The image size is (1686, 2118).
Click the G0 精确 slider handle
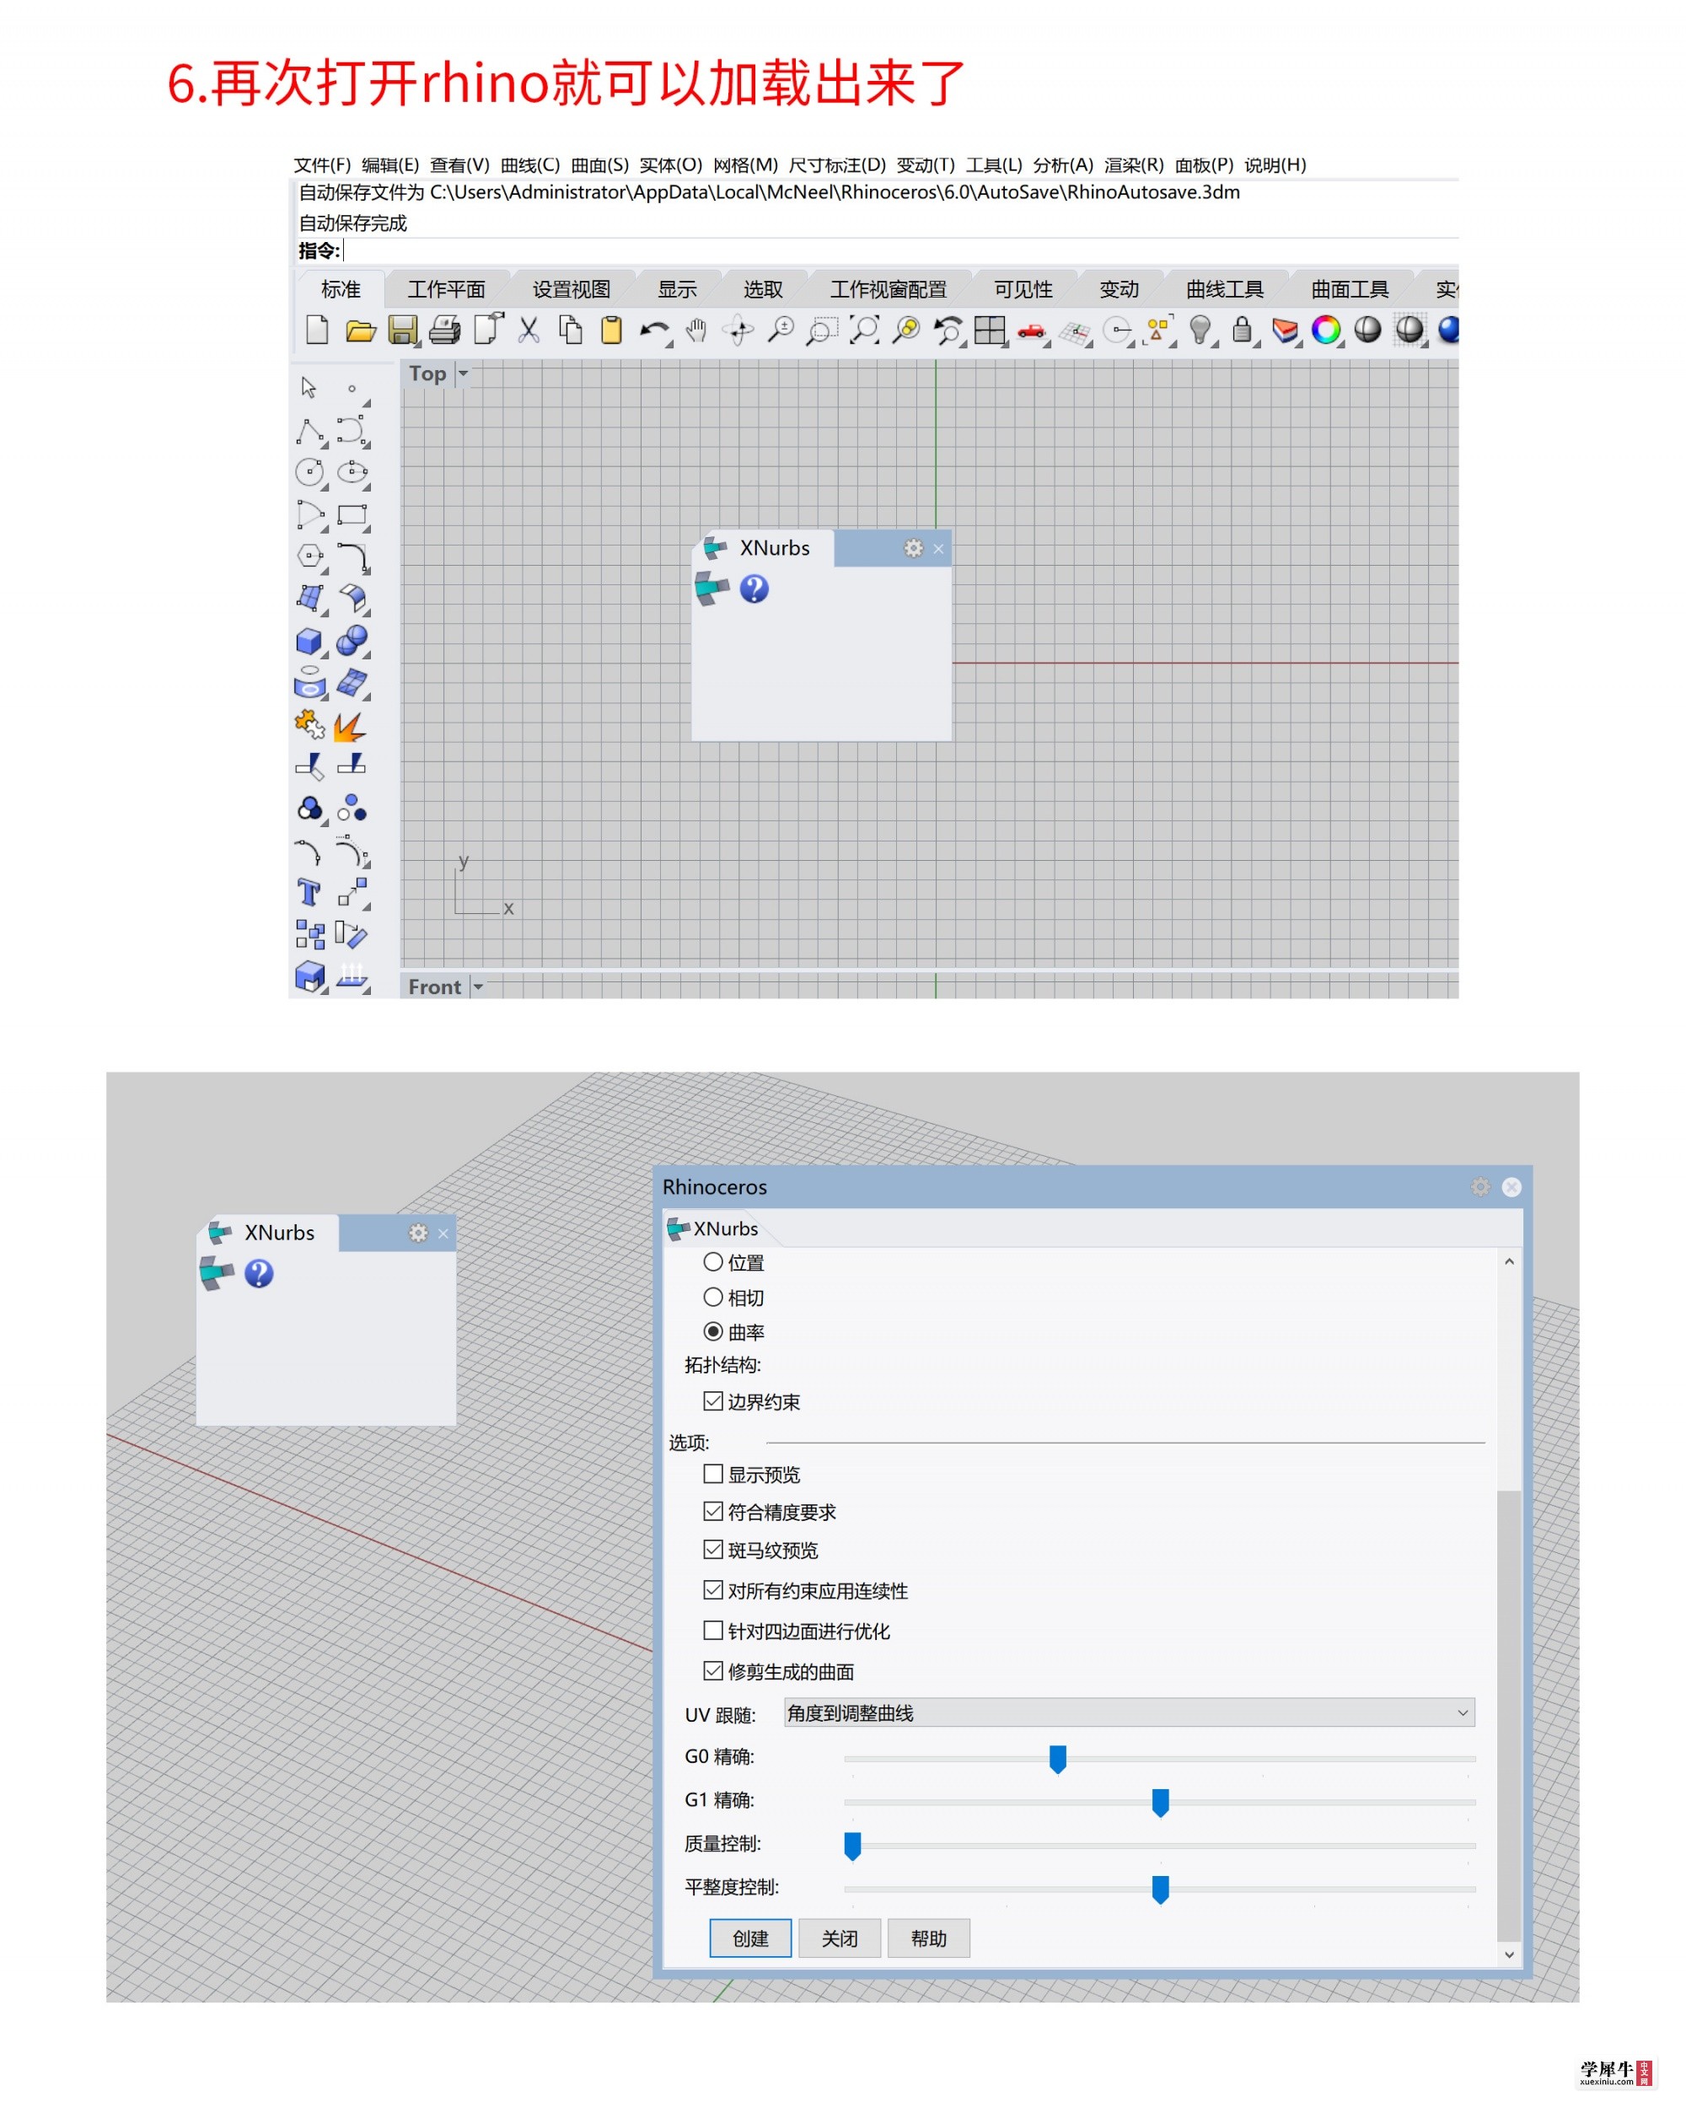point(1058,1759)
